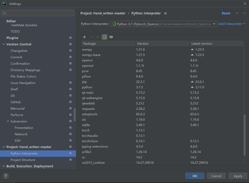Click the project icon beside Shelf
This screenshot has width=249, height=183.
click(70, 89)
